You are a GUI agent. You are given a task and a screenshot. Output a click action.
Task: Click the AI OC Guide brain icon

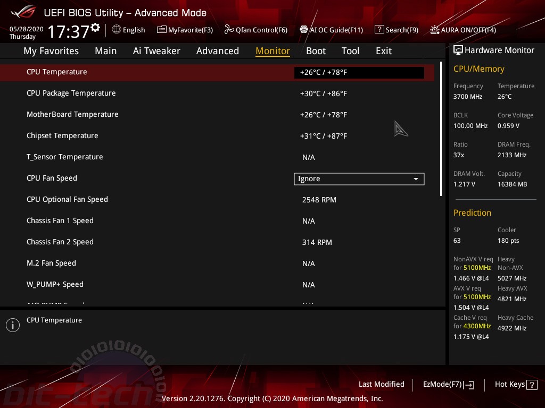pyautogui.click(x=304, y=30)
